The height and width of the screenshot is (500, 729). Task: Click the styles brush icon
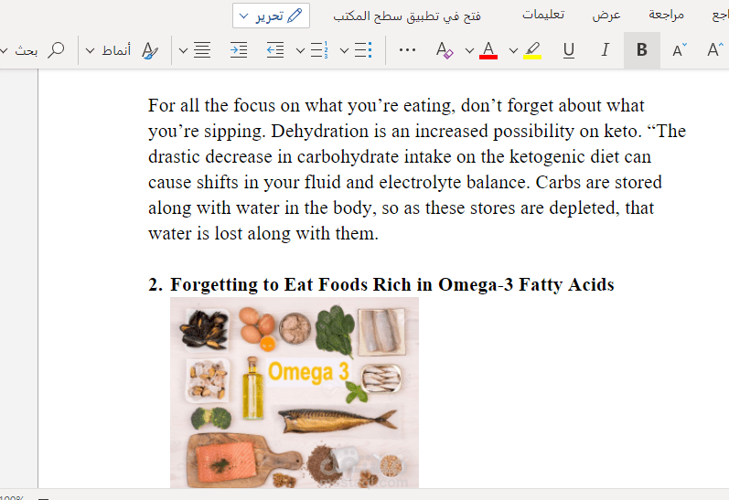pyautogui.click(x=150, y=50)
